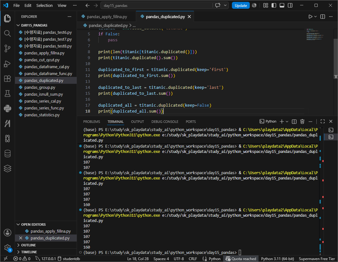Open Source Control view
338x262 pixels.
(7, 48)
